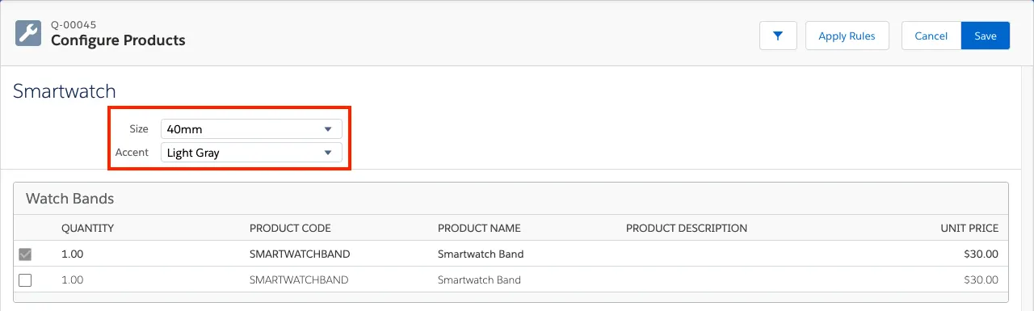This screenshot has width=1034, height=311.
Task: Cancel the product configuration
Action: point(931,36)
